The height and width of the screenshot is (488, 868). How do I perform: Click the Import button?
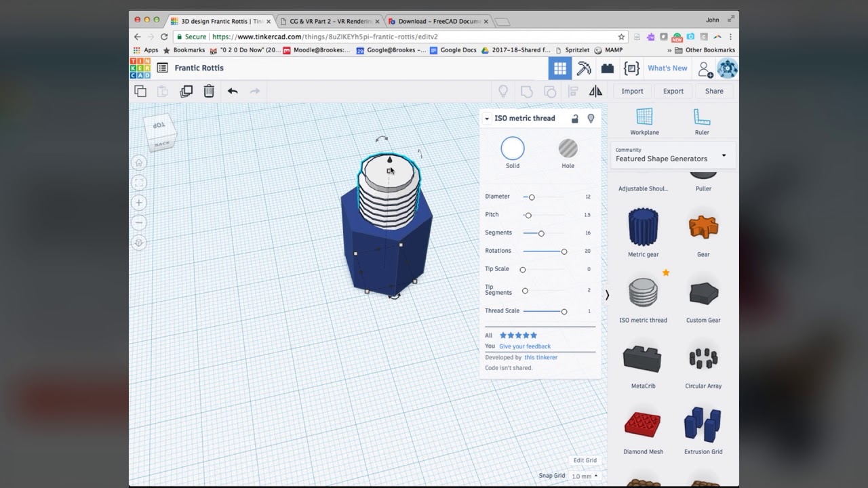632,91
